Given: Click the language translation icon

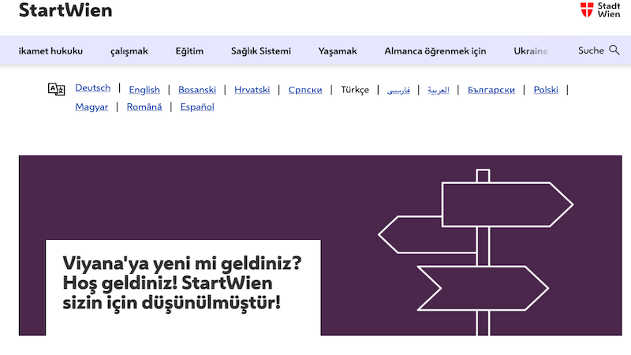Looking at the screenshot, I should coord(56,89).
